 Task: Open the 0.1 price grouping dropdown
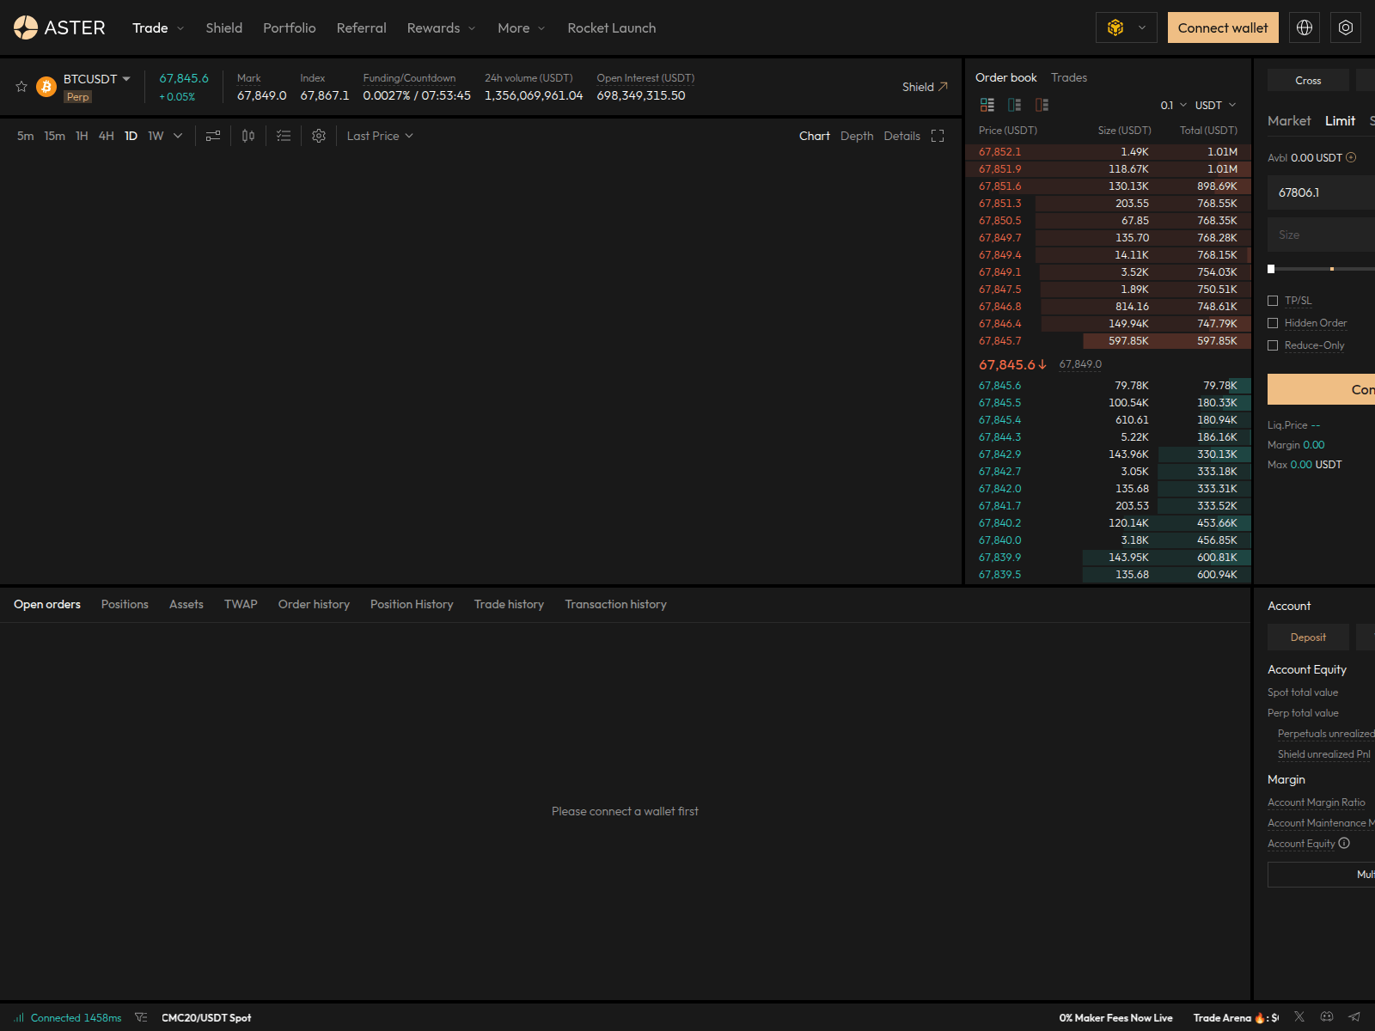(x=1173, y=105)
